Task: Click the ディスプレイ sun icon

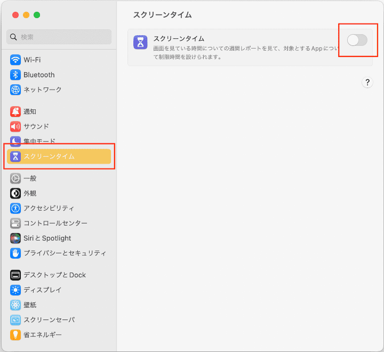Action: (15, 290)
